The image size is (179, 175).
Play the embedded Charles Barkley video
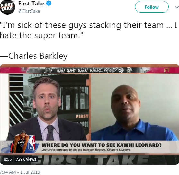(89, 114)
